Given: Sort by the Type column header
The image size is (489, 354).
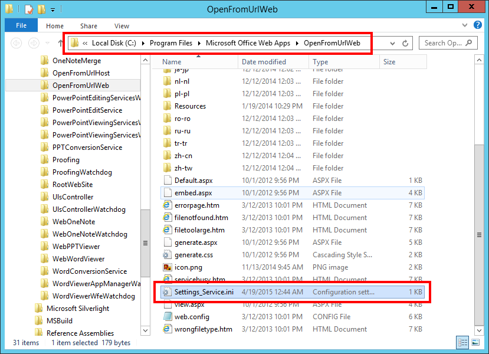Looking at the screenshot, I should tap(344, 62).
